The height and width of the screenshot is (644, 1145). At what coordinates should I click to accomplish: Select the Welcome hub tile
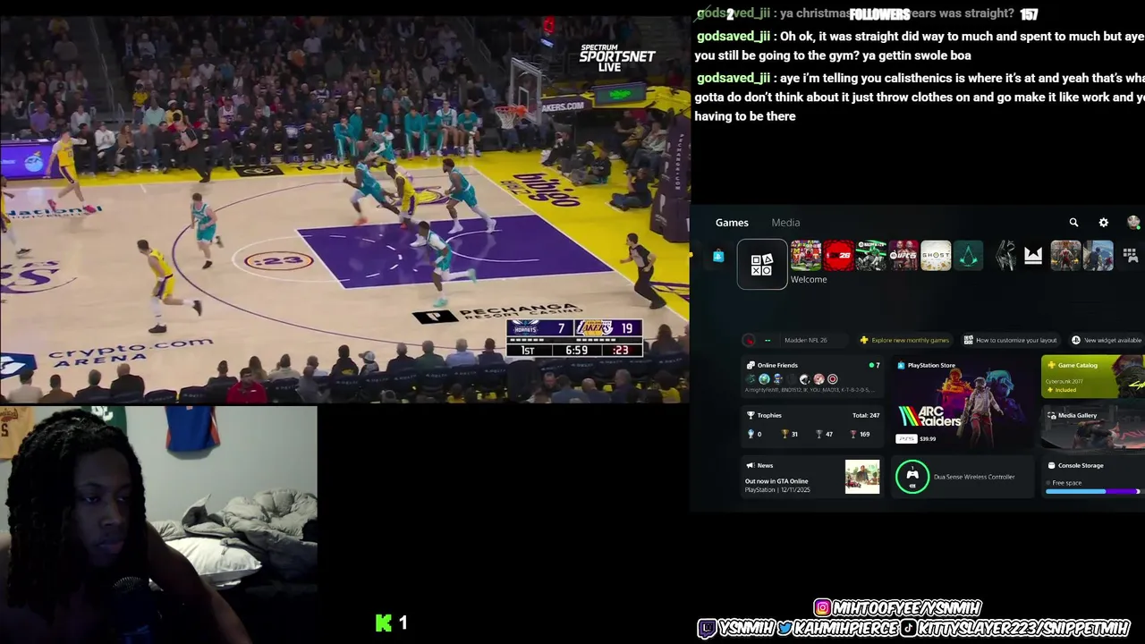[761, 265]
